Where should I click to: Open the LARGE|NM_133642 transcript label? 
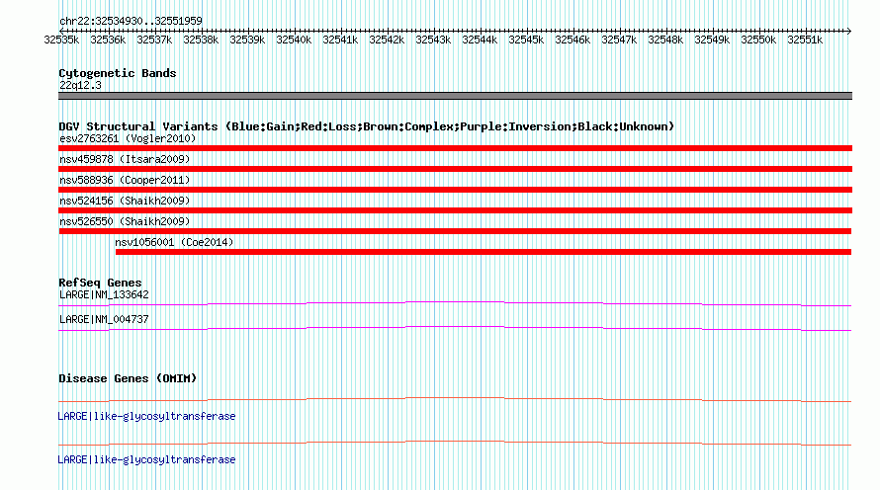pos(104,295)
